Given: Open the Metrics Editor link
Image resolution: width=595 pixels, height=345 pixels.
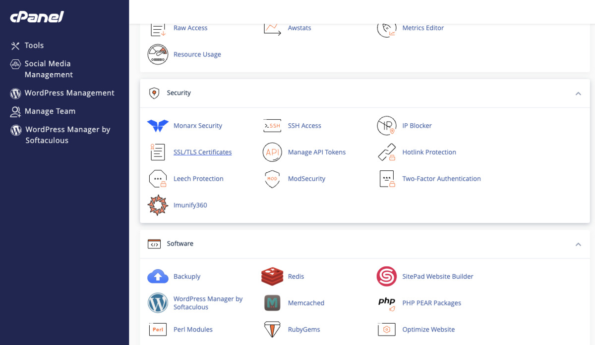Looking at the screenshot, I should 423,28.
